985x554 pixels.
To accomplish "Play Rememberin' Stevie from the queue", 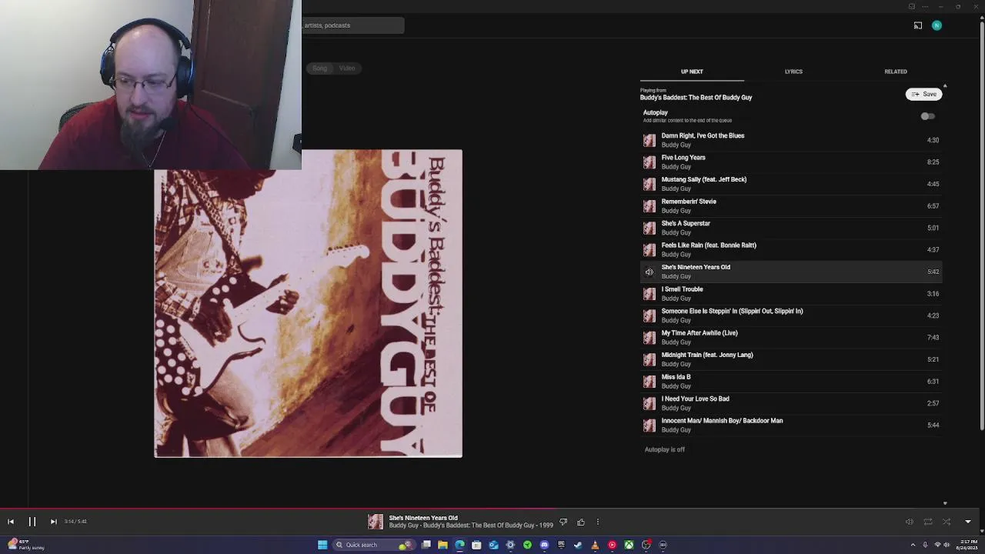I will (791, 206).
